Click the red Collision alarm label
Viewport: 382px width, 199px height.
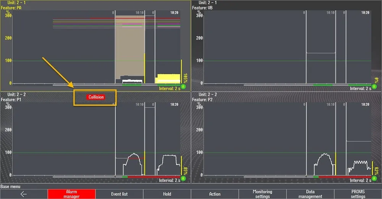[96, 97]
